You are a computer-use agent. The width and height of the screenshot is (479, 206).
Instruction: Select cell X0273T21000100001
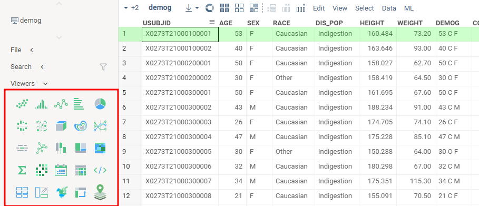point(180,34)
